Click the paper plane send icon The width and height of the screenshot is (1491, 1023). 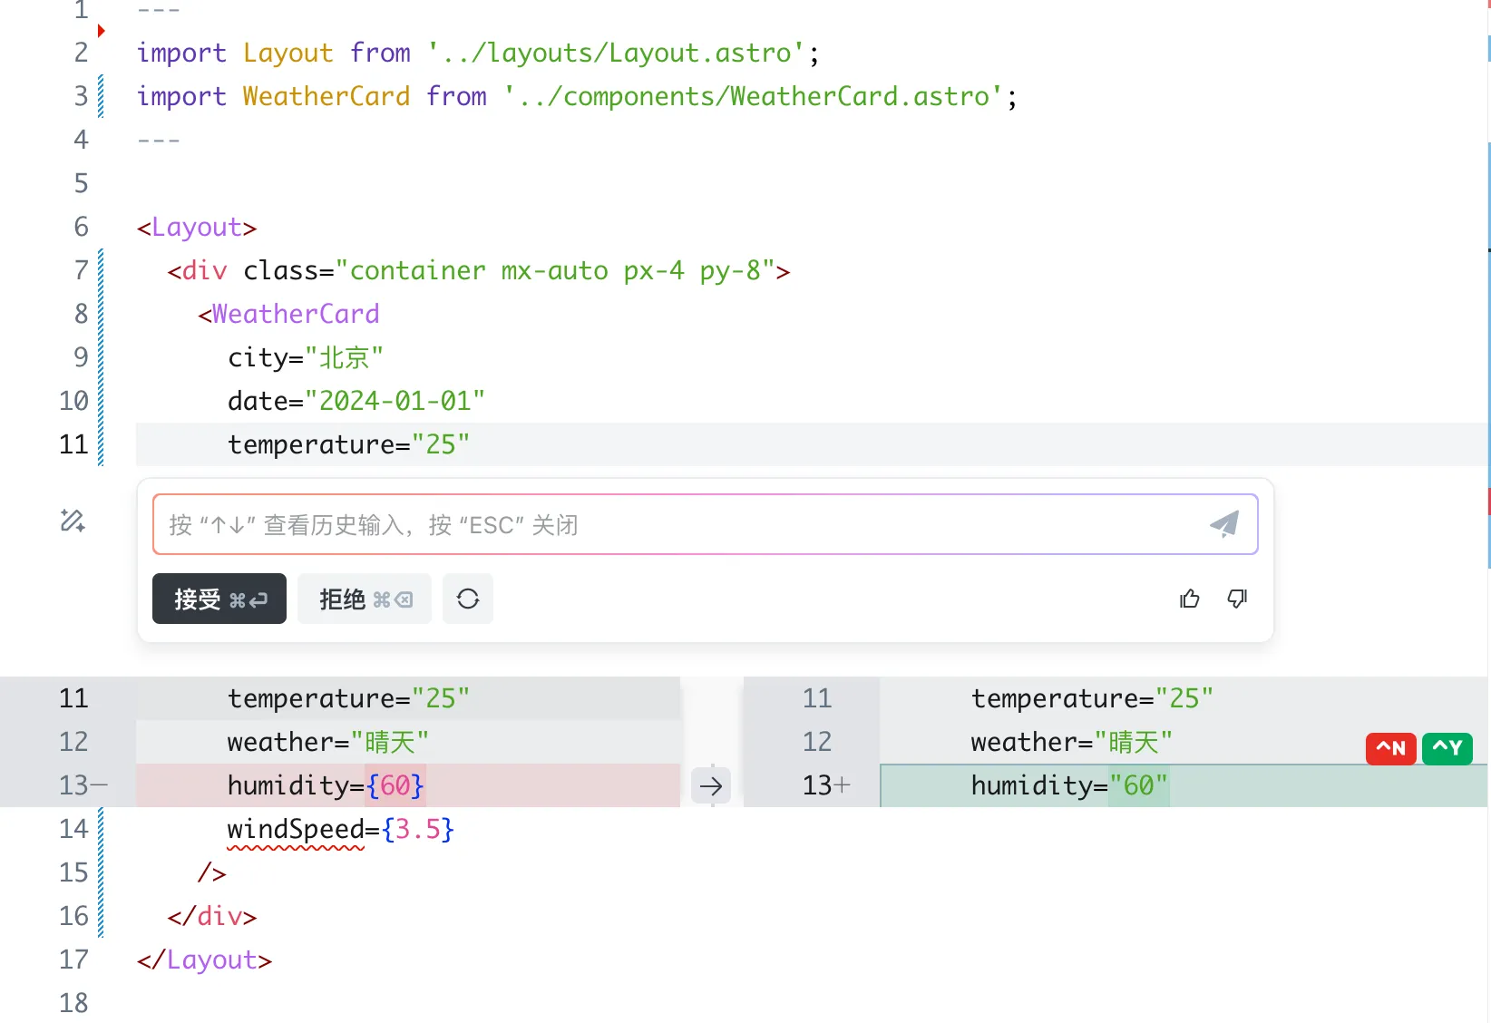pyautogui.click(x=1224, y=524)
